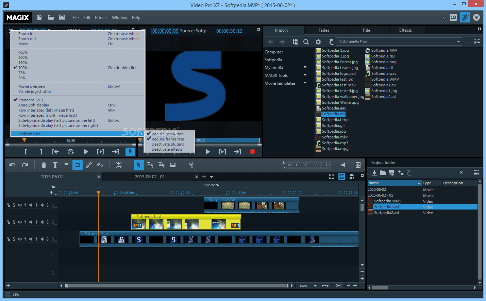Open the 100% timeline zoom dropdown
486x301 pixels.
point(315,286)
